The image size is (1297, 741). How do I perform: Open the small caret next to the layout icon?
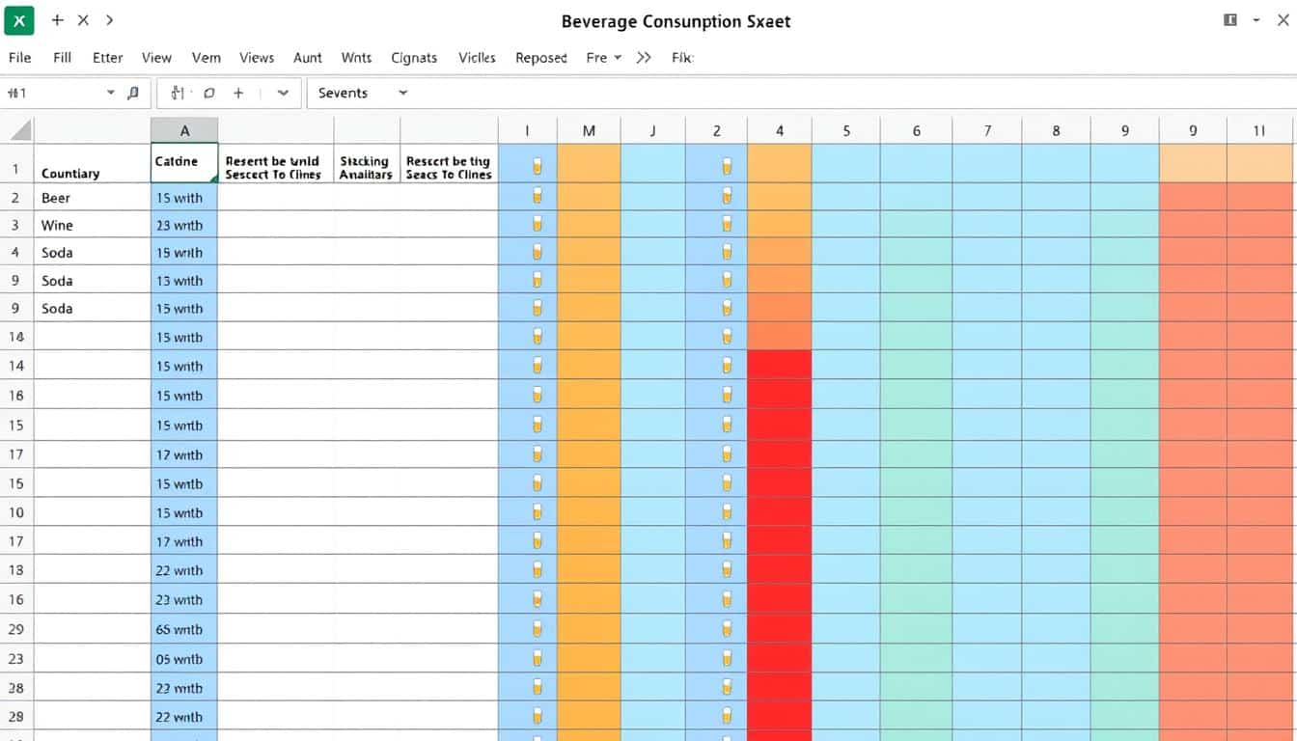point(1256,20)
